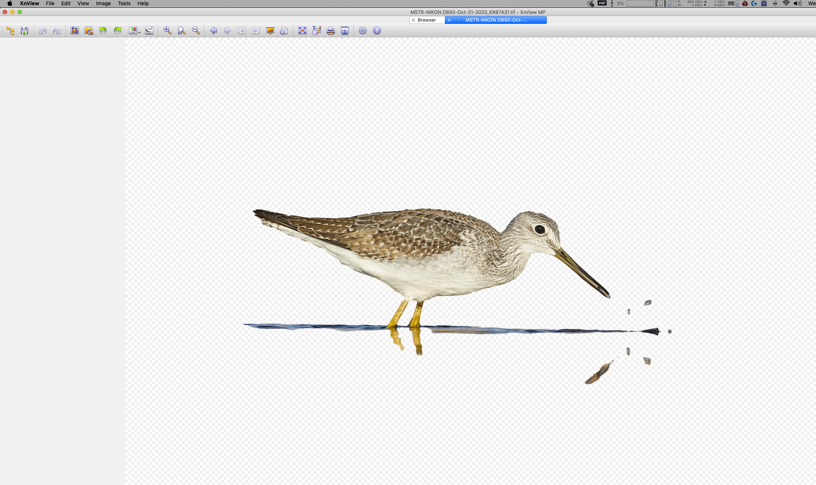Image resolution: width=816 pixels, height=485 pixels.
Task: Click the bird's eye in the image
Action: click(539, 229)
